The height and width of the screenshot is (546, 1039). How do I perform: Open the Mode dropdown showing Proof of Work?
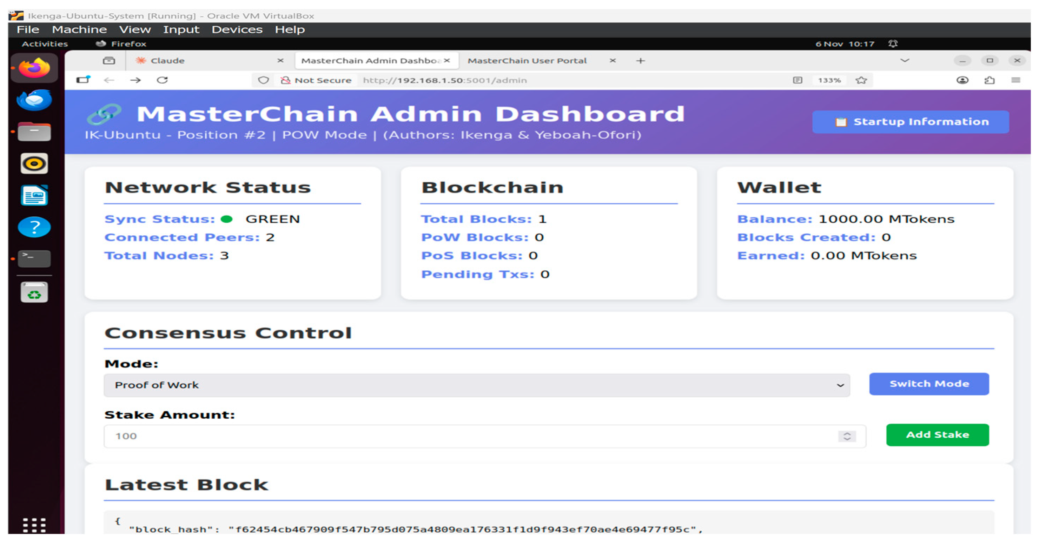(x=477, y=385)
